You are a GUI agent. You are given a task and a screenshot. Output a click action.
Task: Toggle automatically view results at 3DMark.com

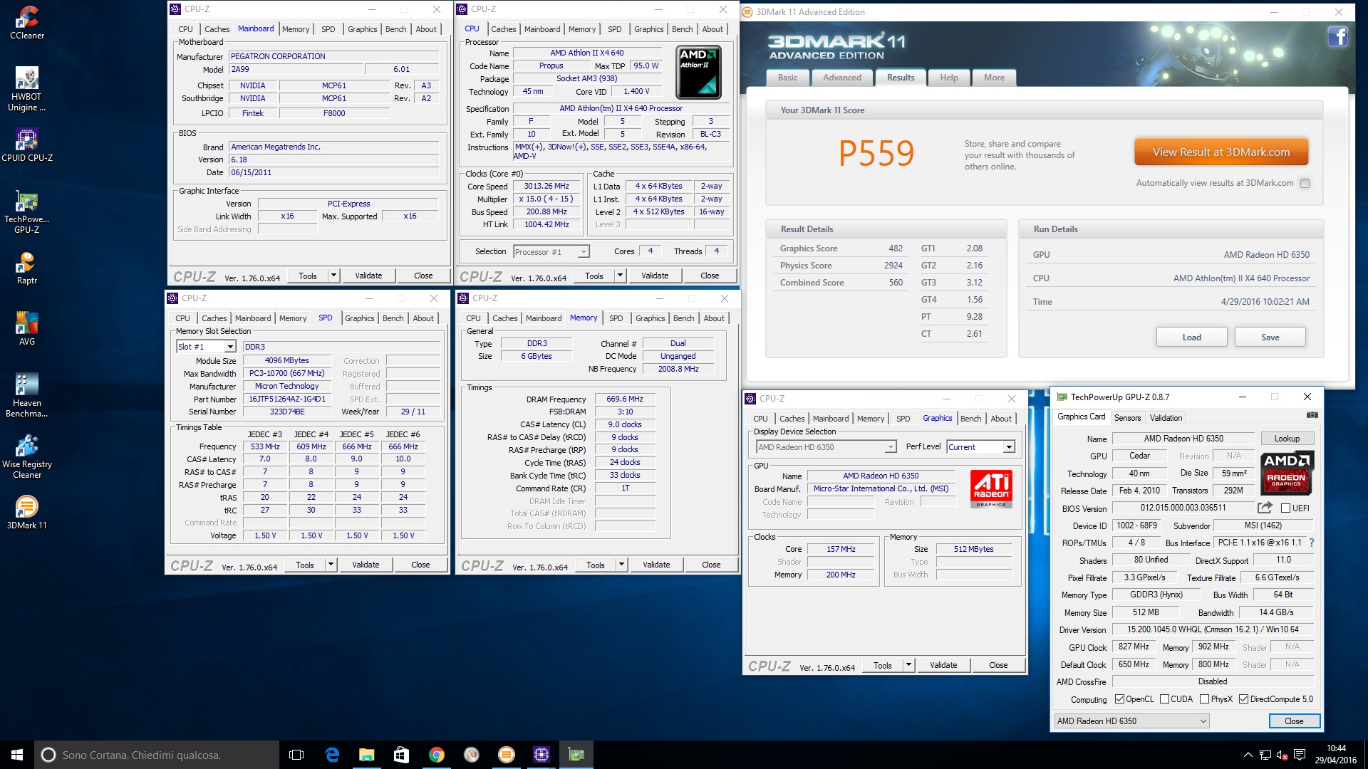click(x=1305, y=183)
